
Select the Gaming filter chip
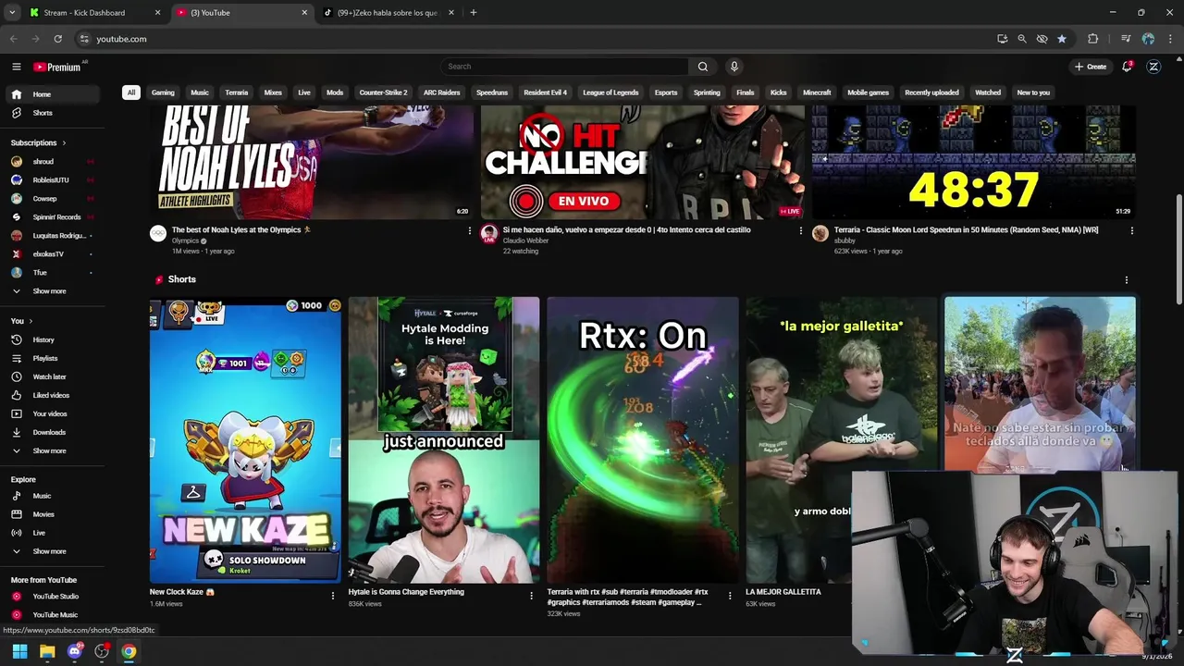[163, 92]
